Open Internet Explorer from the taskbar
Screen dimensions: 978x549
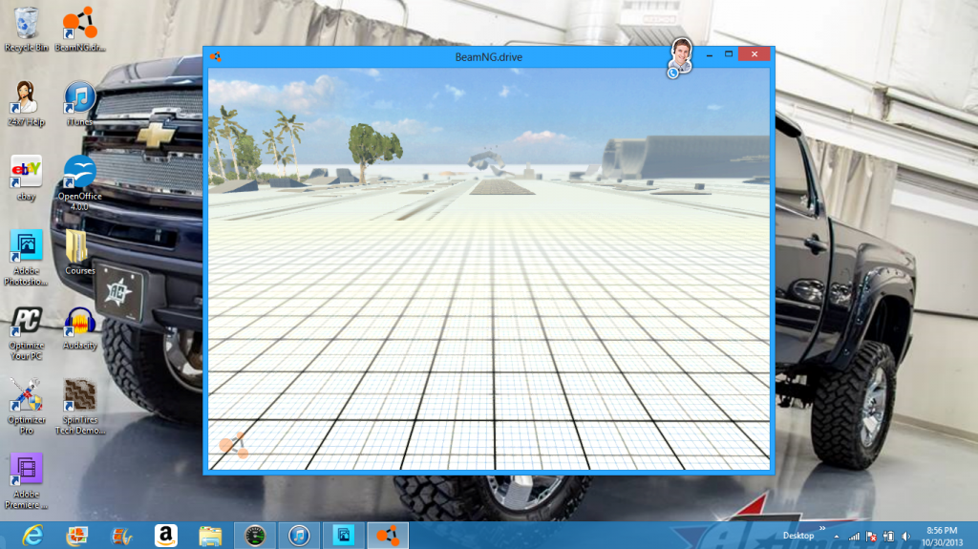click(x=32, y=536)
